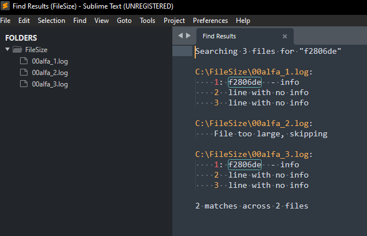Open 00alfa_2.log in sidebar
The image size is (367, 236).
[x=50, y=73]
